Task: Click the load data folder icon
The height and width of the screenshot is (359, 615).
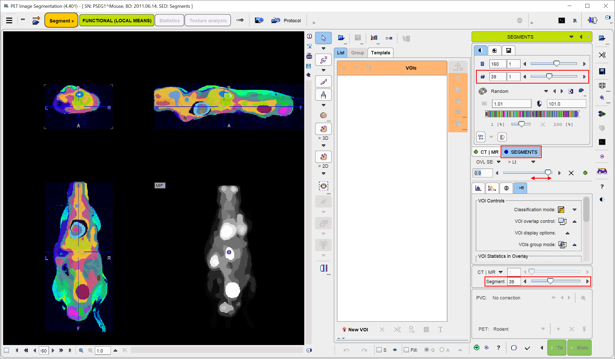Action: (x=36, y=20)
